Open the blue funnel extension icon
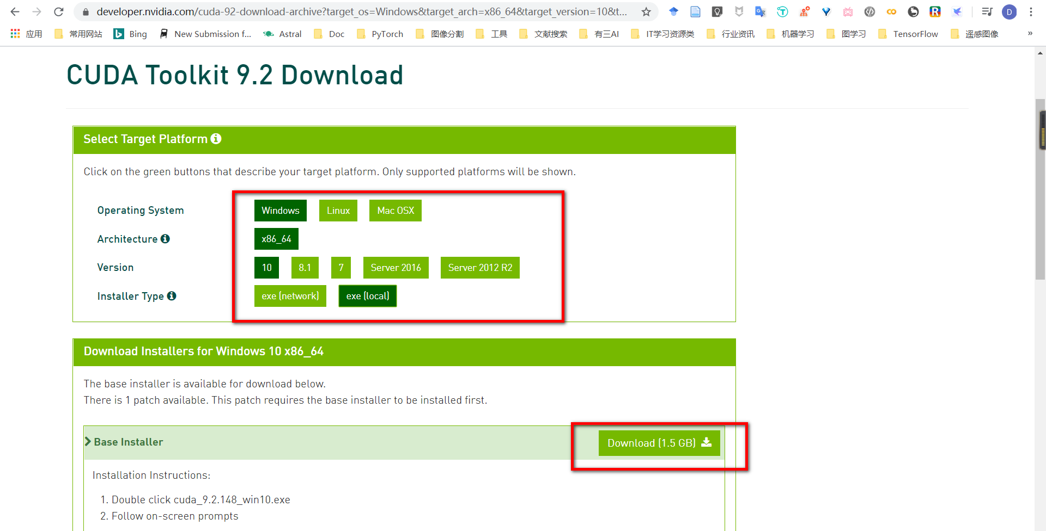1046x531 pixels. coord(826,11)
